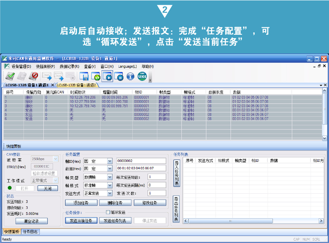Viewport: 329px width, 243px height.
Task: Click the frame ID field containing 00000002
Action: (x=141, y=161)
